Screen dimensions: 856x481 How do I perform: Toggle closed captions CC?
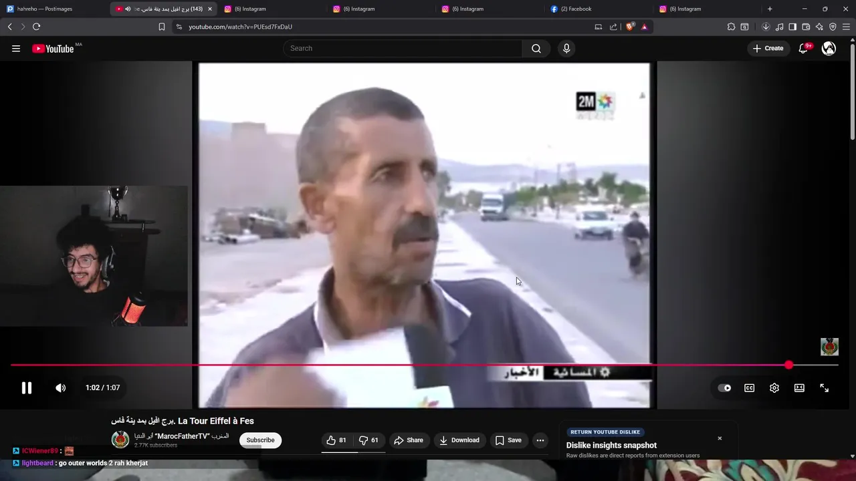click(x=750, y=387)
